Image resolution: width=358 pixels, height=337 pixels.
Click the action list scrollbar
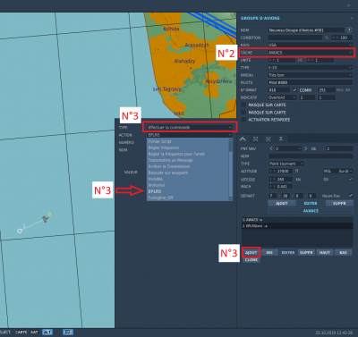click(230, 170)
